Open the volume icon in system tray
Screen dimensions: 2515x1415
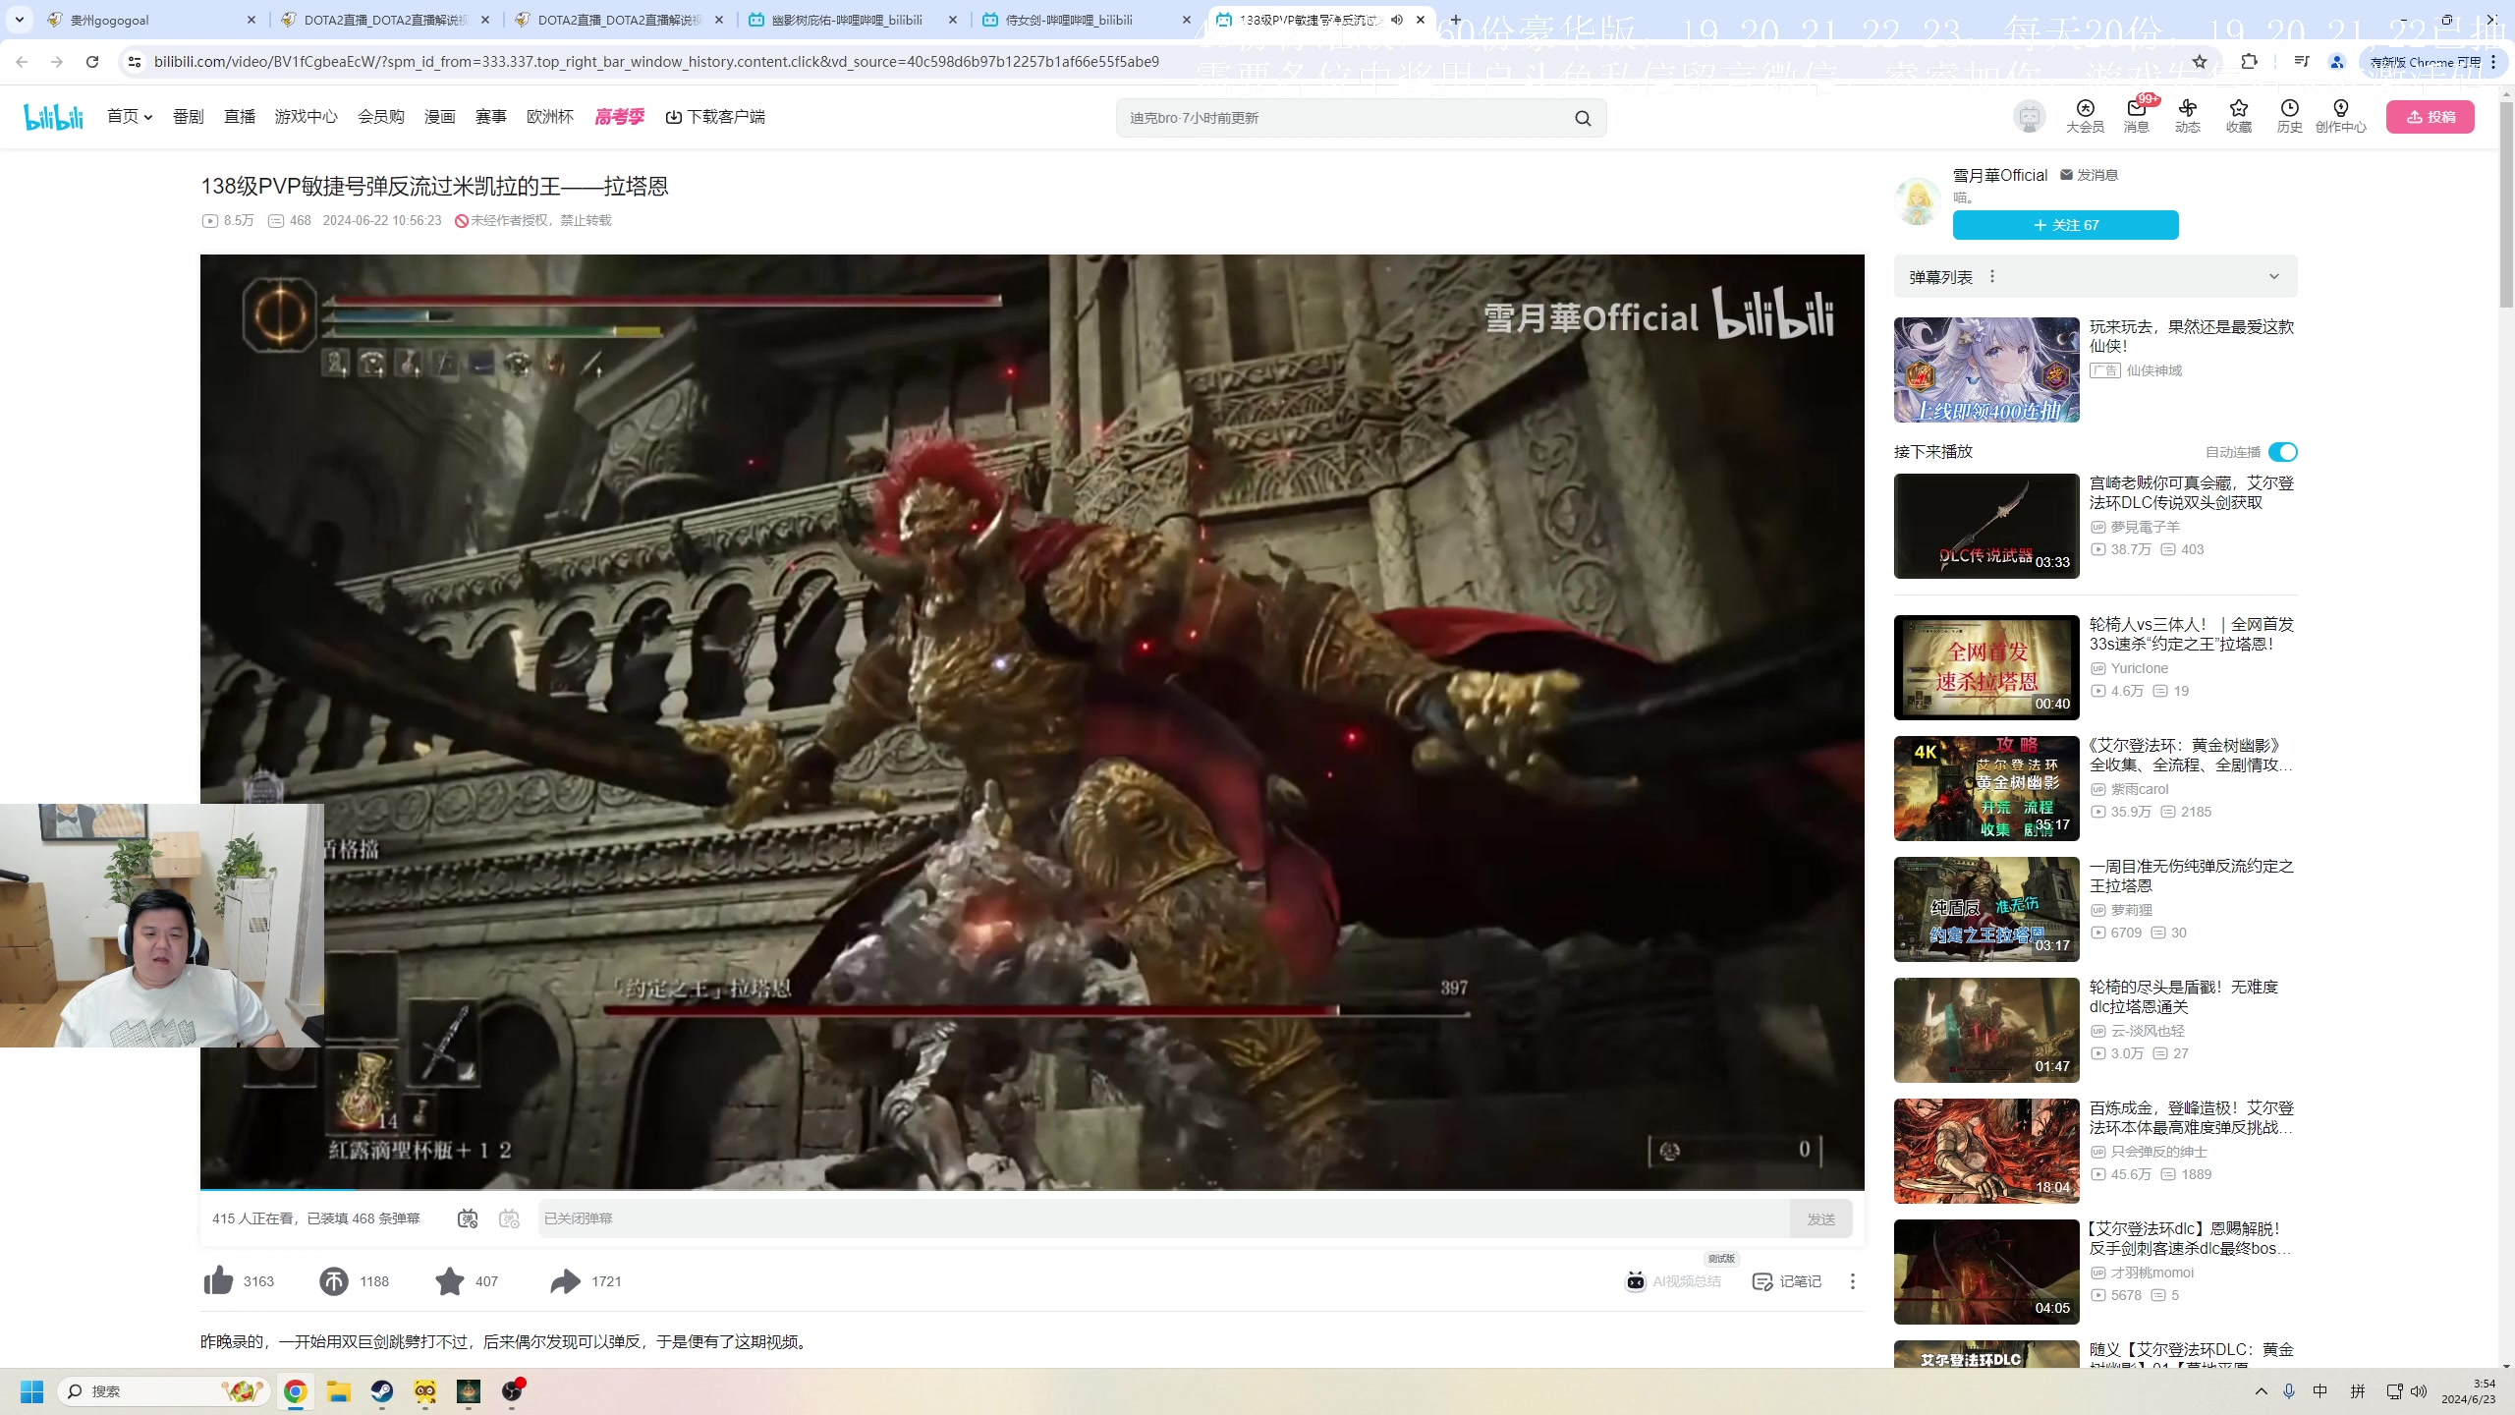pos(2419,1390)
